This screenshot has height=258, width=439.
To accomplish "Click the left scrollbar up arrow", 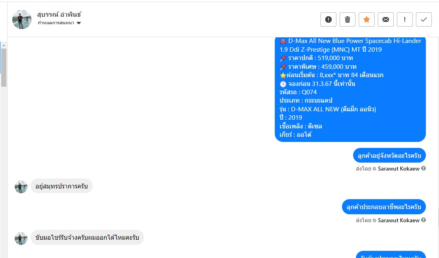I will (x=4, y=45).
